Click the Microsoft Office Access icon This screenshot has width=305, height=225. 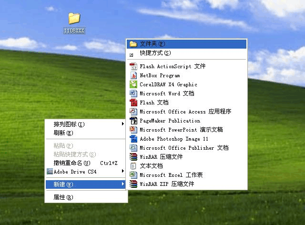[133, 112]
